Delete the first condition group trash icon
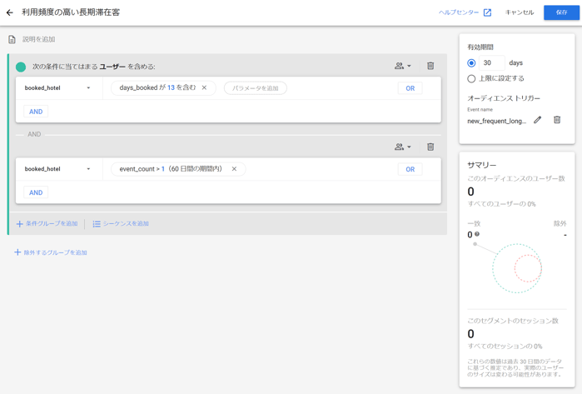The image size is (582, 394). pyautogui.click(x=430, y=66)
